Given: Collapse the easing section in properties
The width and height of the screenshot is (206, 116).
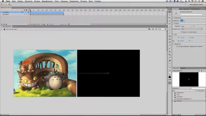Looking at the screenshot, I should point(173,18).
